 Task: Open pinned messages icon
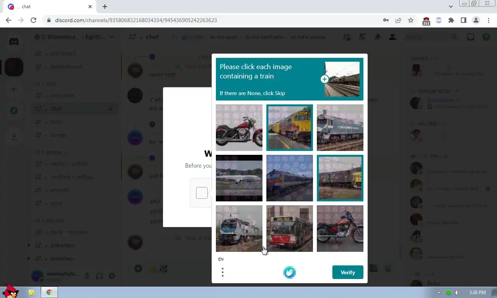click(x=377, y=37)
